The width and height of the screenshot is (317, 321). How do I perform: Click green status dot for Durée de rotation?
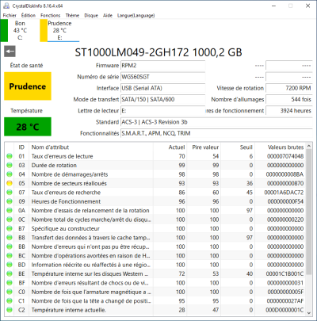[x=10, y=165]
